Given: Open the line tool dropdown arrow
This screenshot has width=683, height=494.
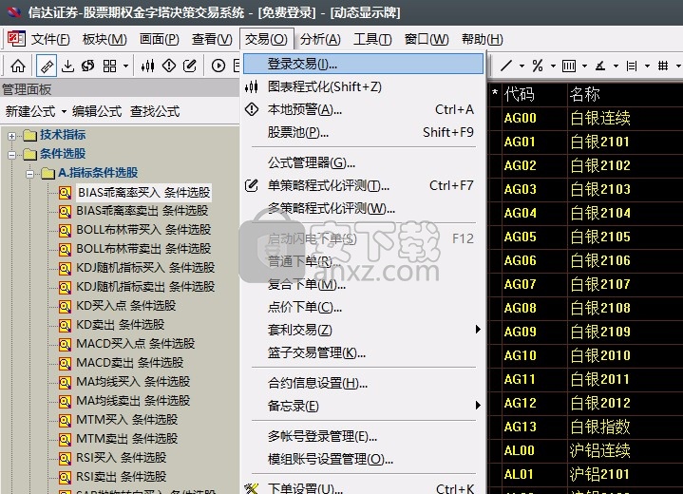Looking at the screenshot, I should [522, 66].
